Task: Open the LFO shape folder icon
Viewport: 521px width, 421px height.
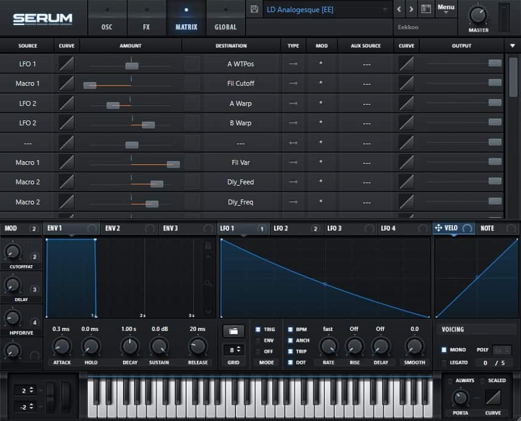Action: [233, 331]
